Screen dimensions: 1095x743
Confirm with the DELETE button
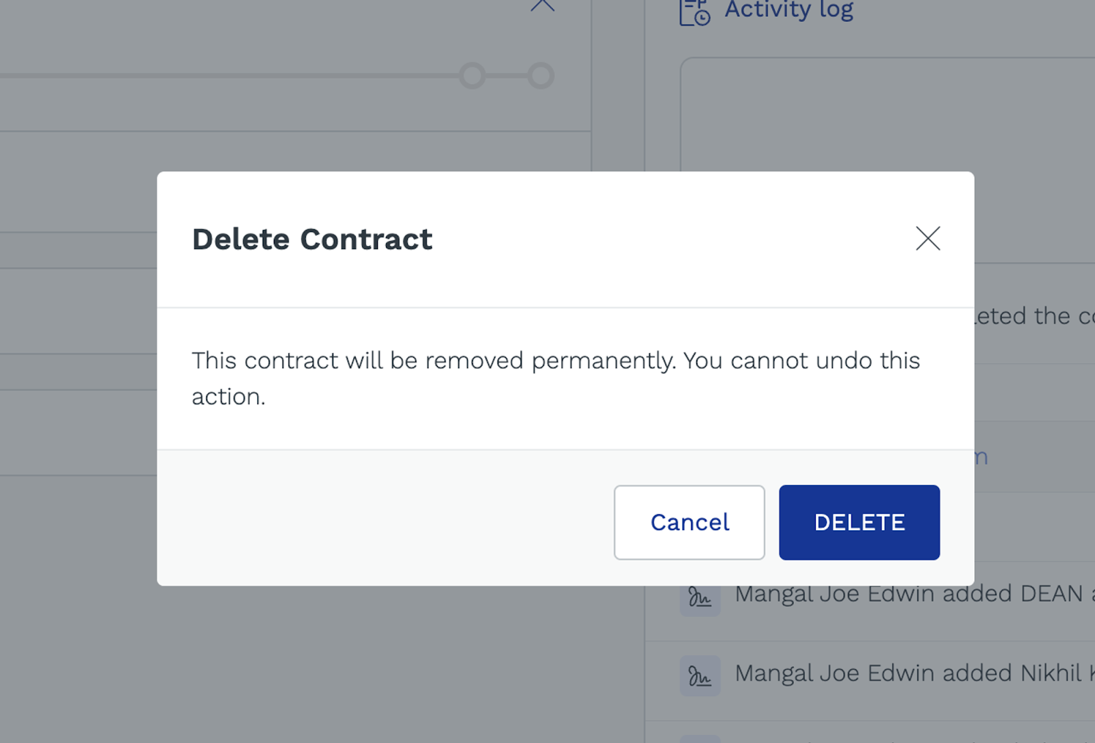[859, 523]
